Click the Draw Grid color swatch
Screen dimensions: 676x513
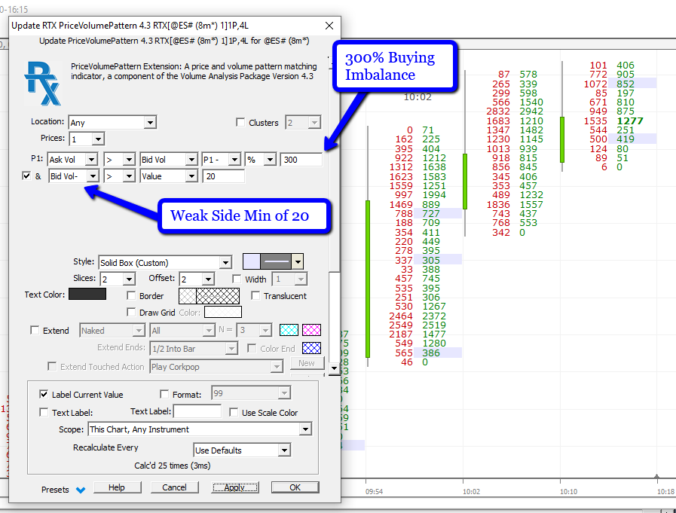(x=223, y=312)
